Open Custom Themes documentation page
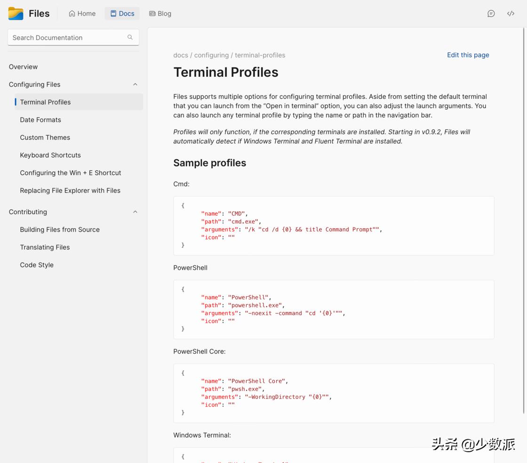 45,138
